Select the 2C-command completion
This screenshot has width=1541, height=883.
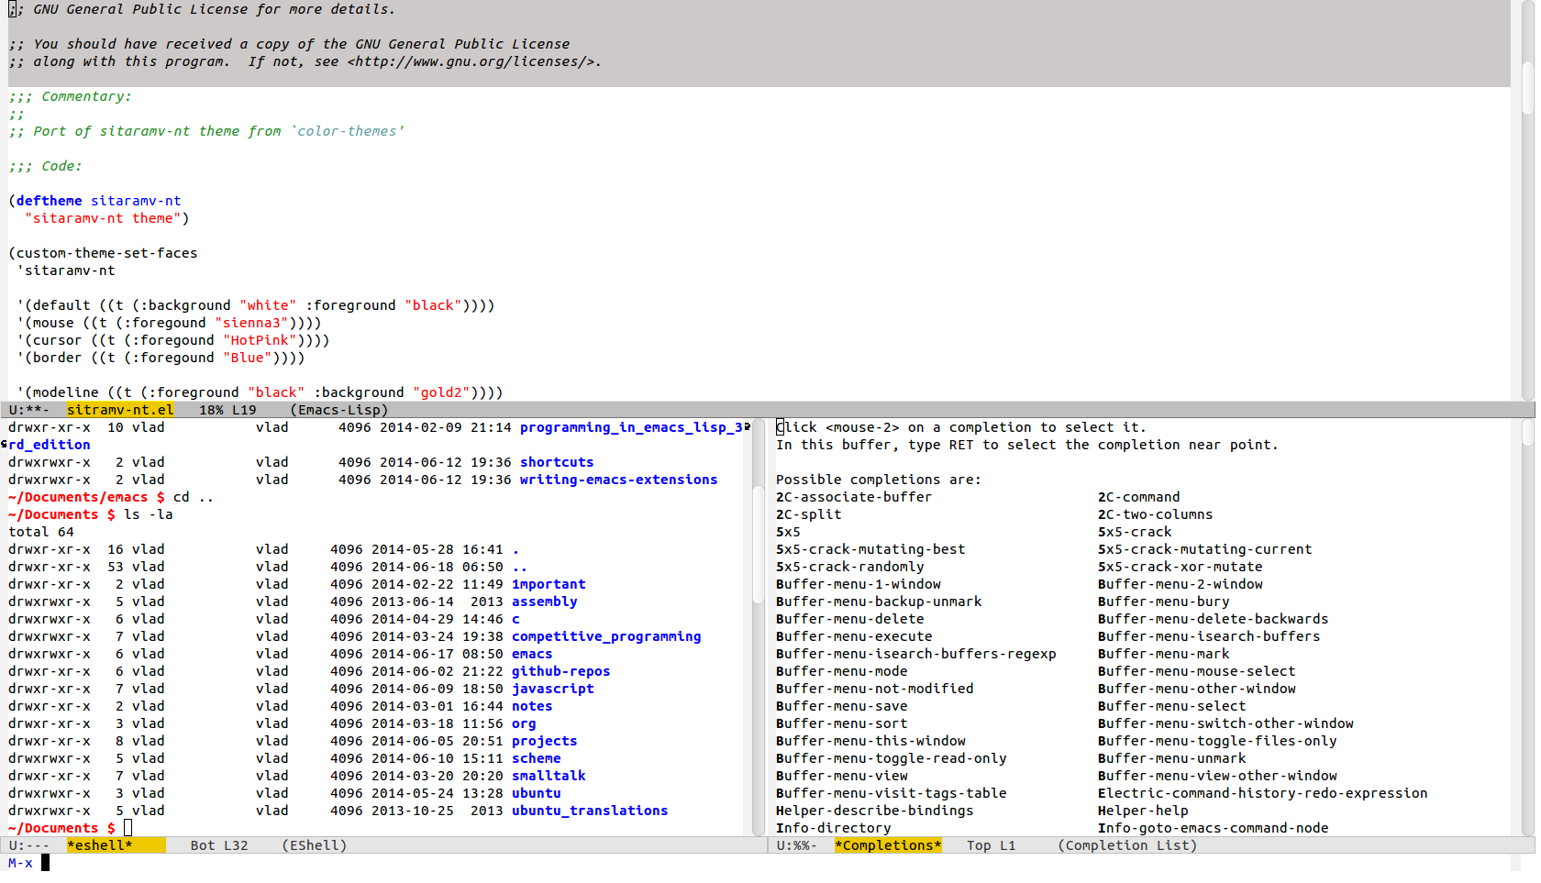(x=1139, y=497)
